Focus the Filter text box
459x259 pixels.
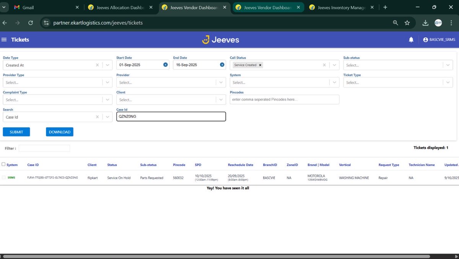tap(44, 148)
